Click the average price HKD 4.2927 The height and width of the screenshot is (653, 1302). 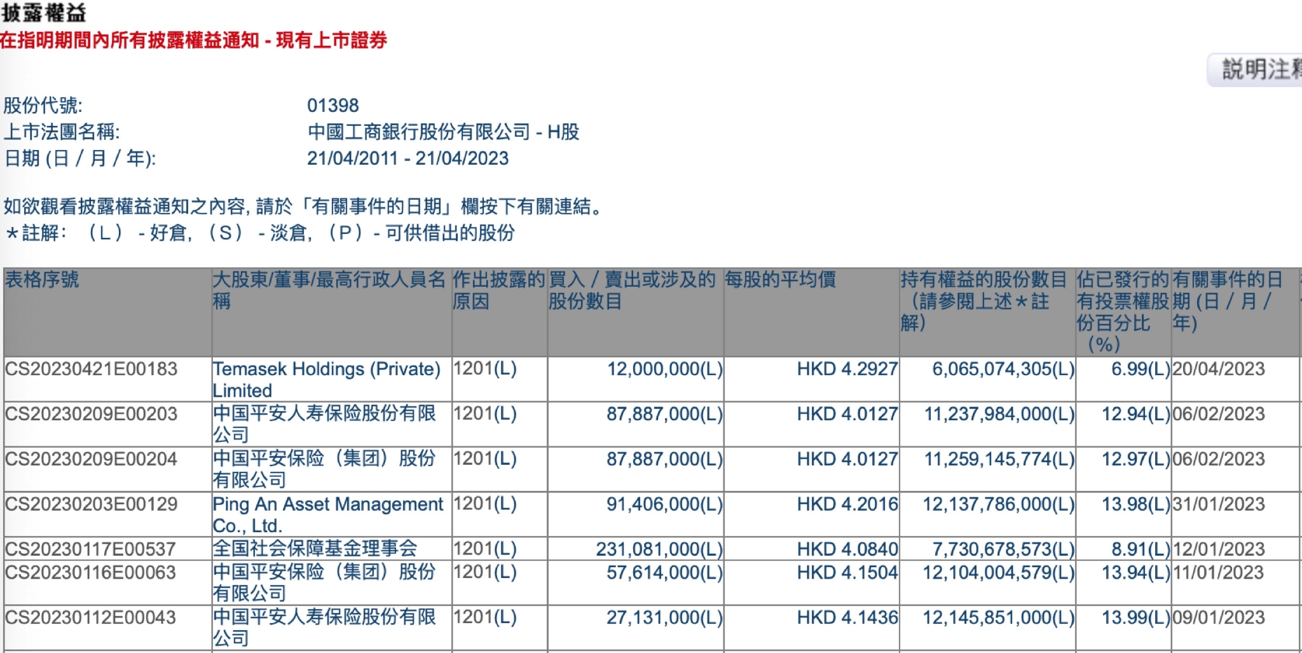847,369
